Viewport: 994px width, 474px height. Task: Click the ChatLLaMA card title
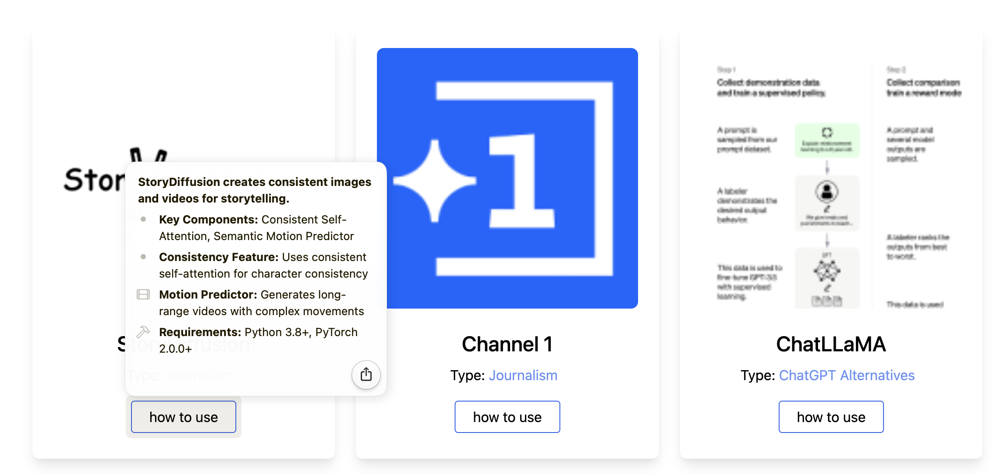(x=831, y=344)
